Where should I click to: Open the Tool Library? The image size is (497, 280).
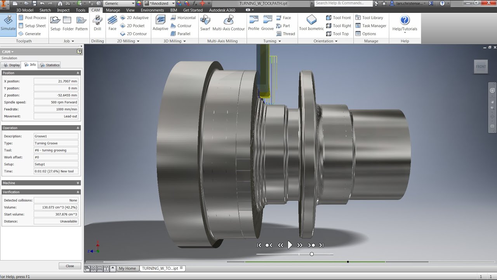tap(369, 17)
